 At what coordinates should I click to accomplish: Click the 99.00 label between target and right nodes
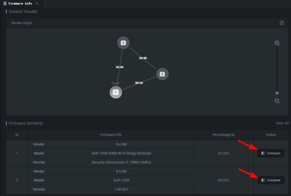139,83
